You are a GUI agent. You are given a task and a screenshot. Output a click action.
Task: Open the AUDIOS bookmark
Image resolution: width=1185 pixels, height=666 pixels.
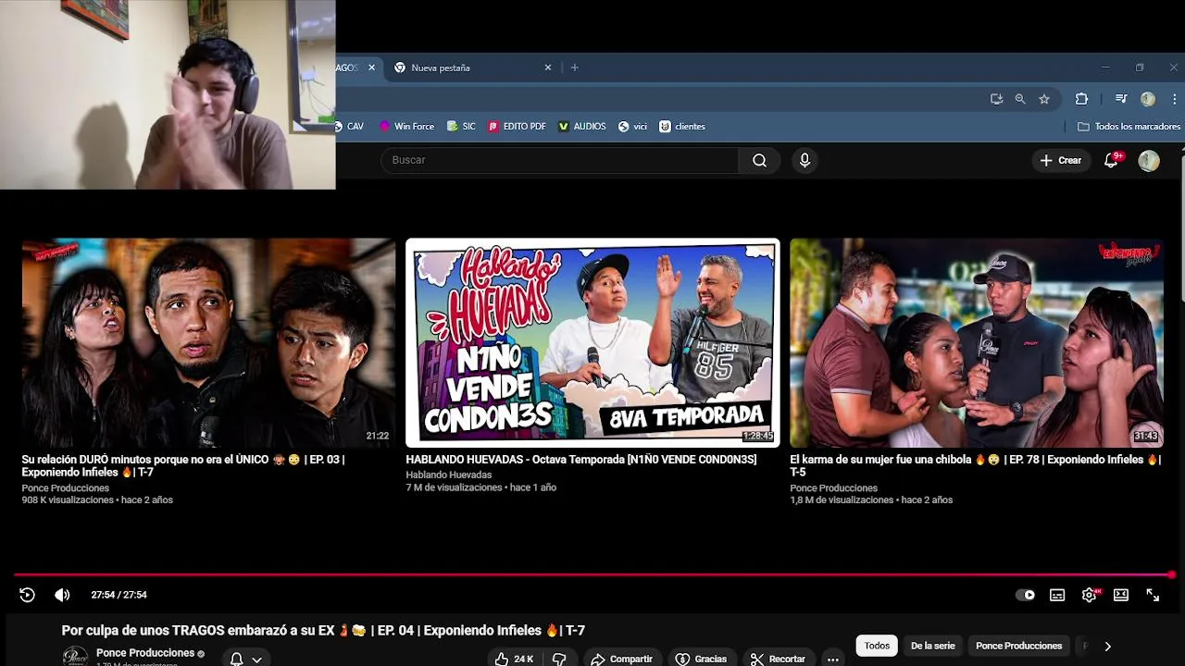582,127
